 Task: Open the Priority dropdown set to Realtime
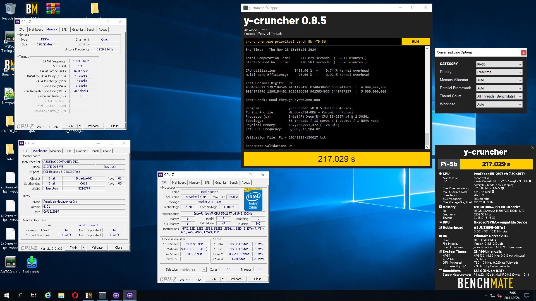coord(499,72)
